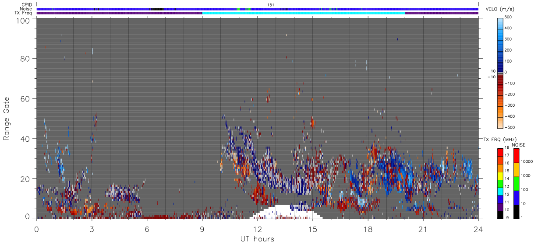Image resolution: width=538 pixels, height=248 pixels.
Task: Click the 20 tick on Range Gate axis
Action: 25,179
